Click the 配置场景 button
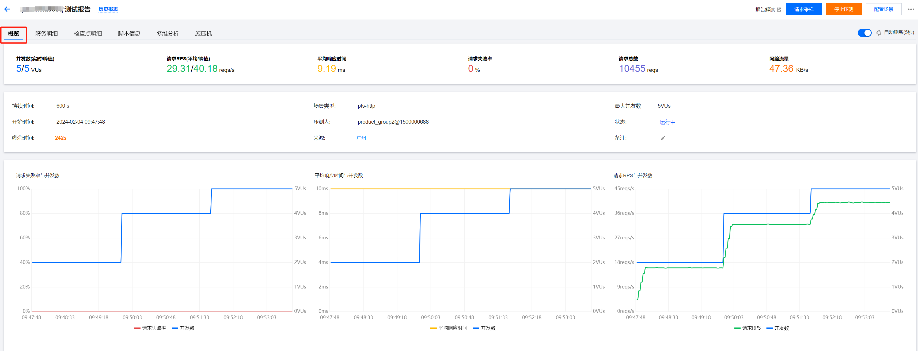The height and width of the screenshot is (351, 918). (x=883, y=9)
